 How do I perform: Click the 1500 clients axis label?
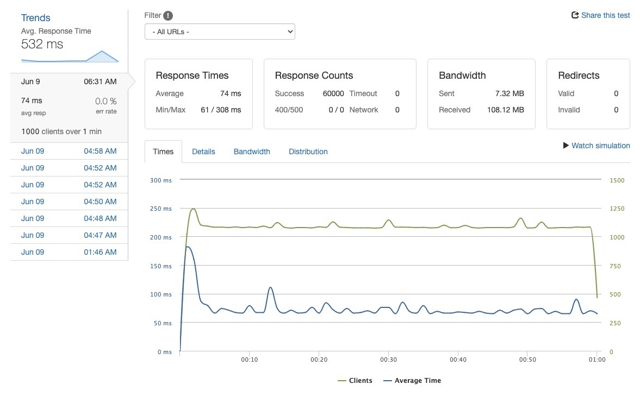click(x=617, y=180)
